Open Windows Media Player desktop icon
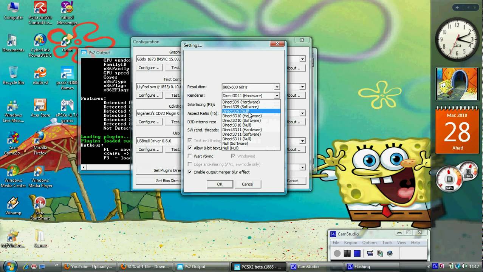This screenshot has width=483, height=272. (x=40, y=176)
